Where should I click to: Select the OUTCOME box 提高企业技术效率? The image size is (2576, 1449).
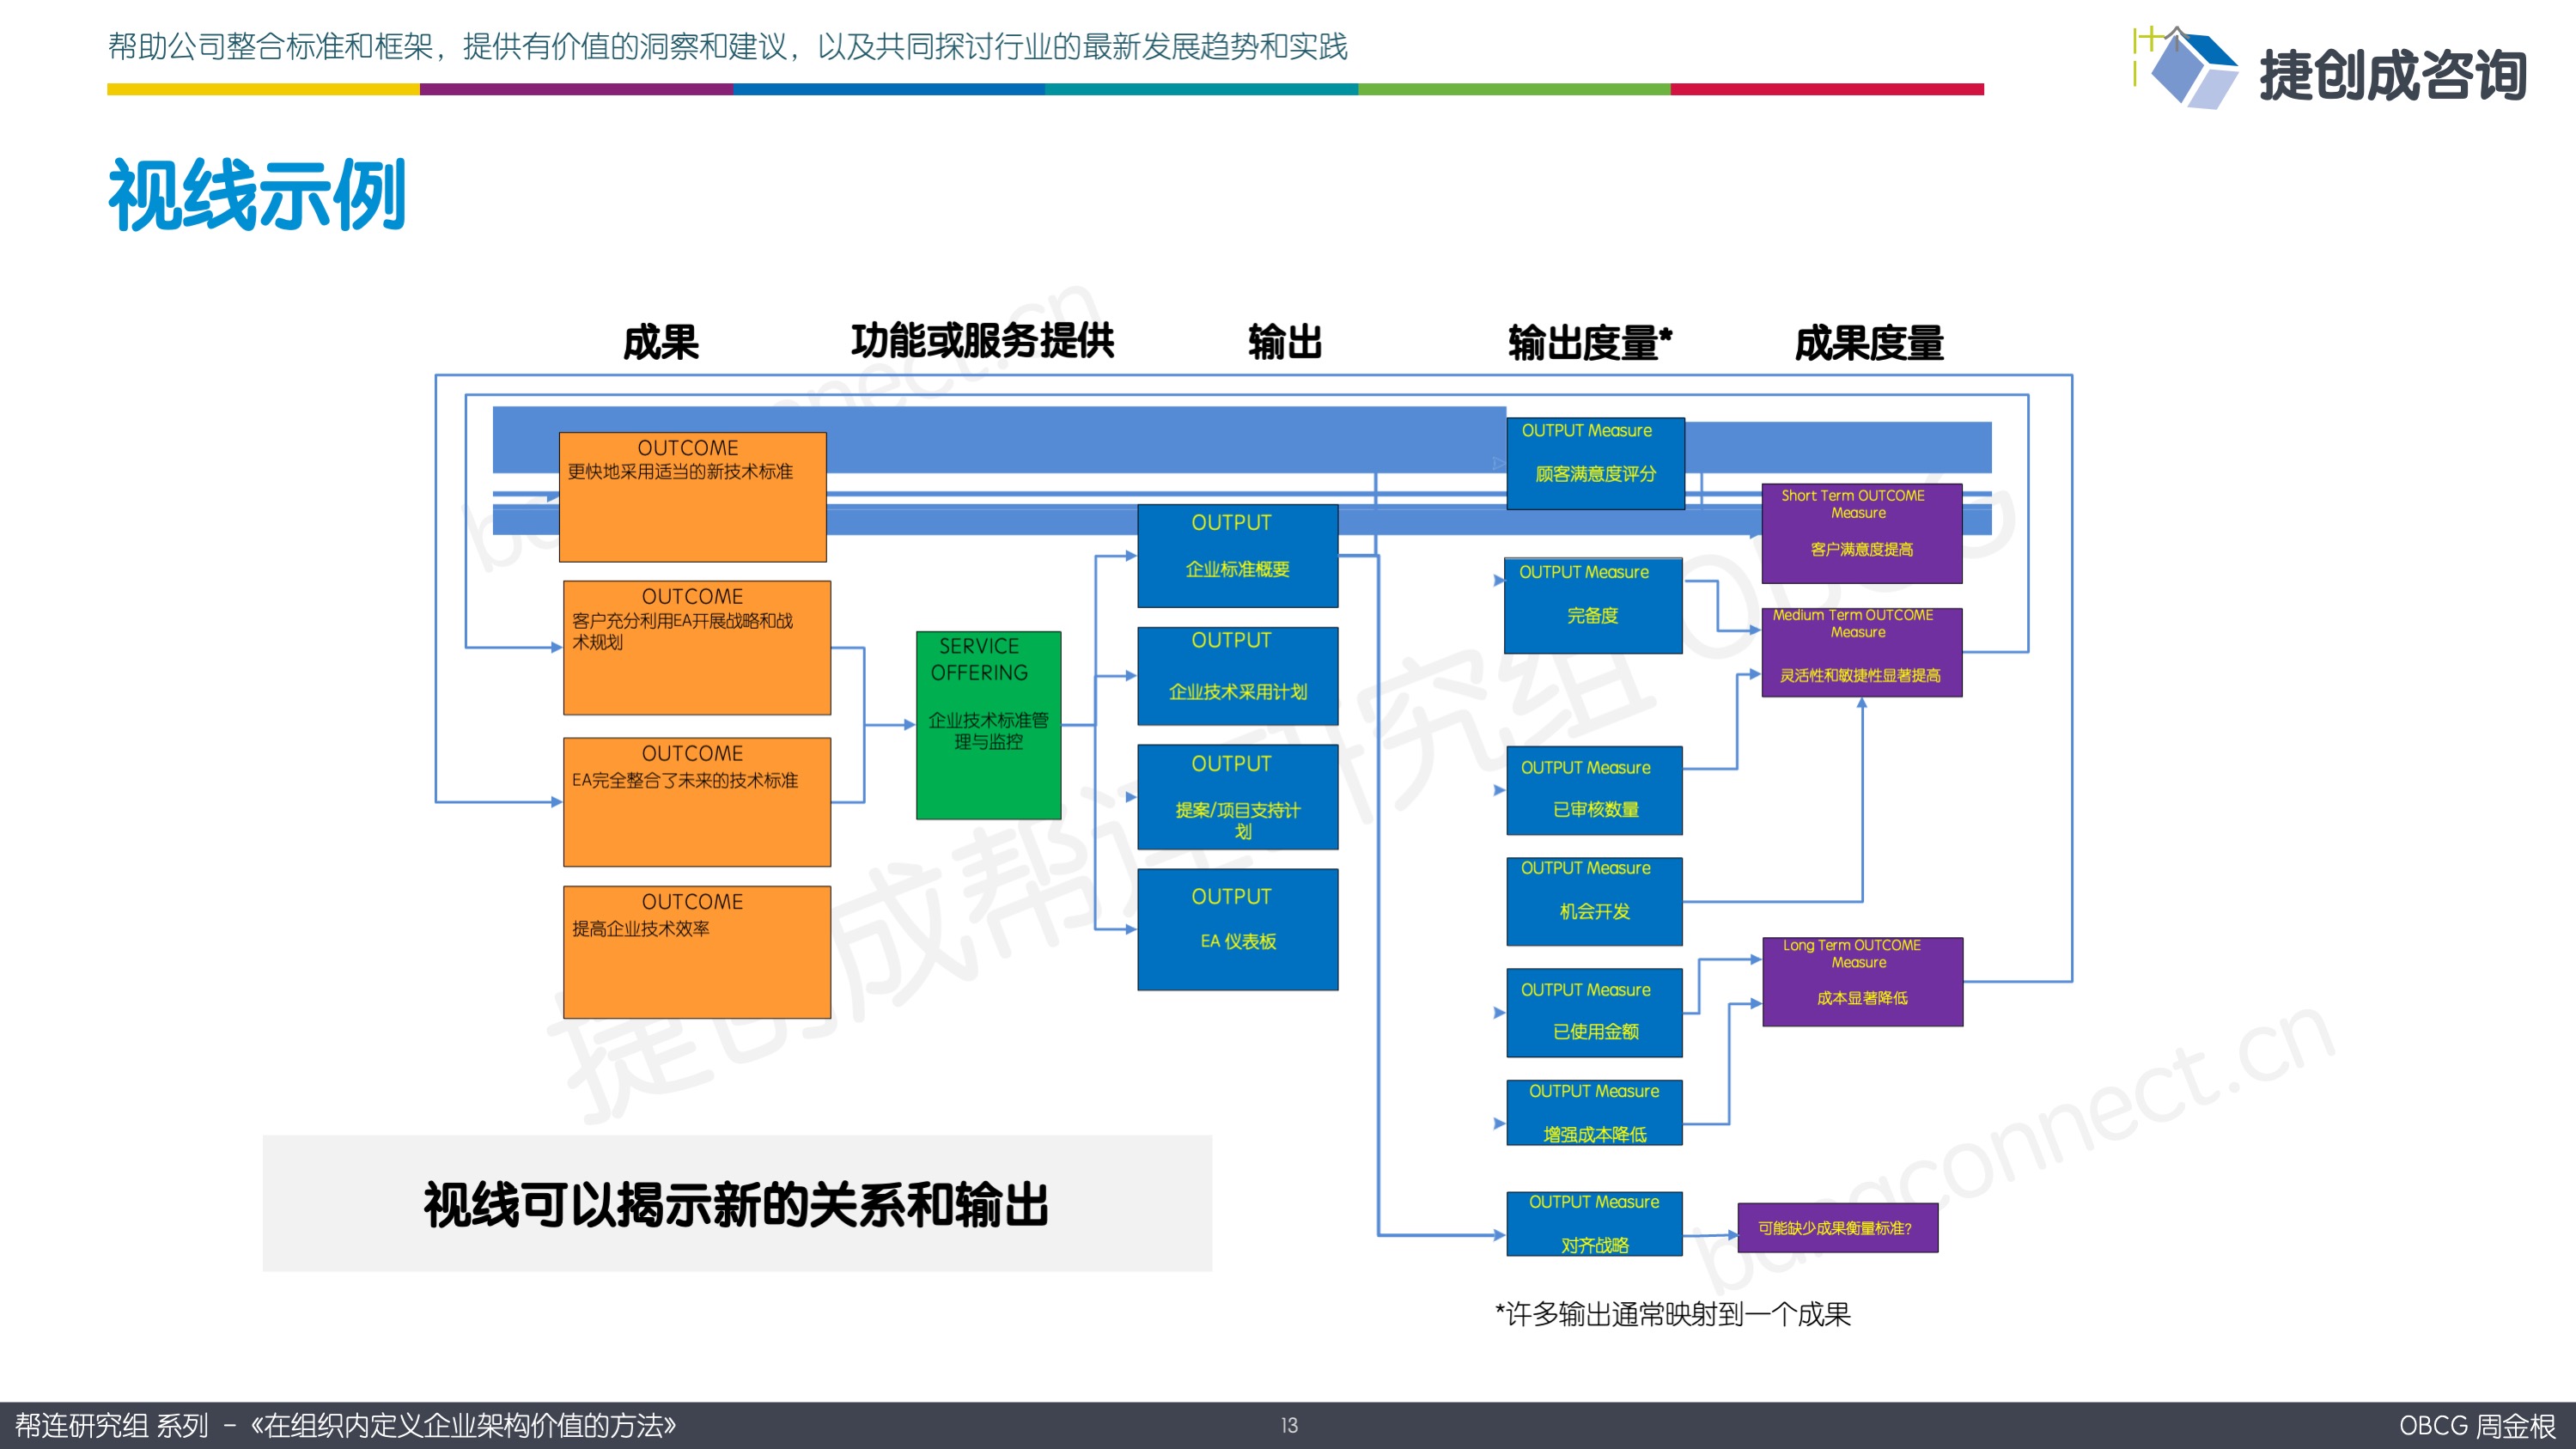pyautogui.click(x=696, y=952)
